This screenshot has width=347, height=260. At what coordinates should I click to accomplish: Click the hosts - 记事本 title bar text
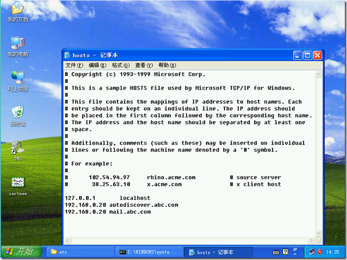(95, 55)
